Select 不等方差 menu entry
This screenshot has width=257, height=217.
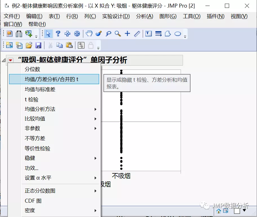[x=54, y=138]
